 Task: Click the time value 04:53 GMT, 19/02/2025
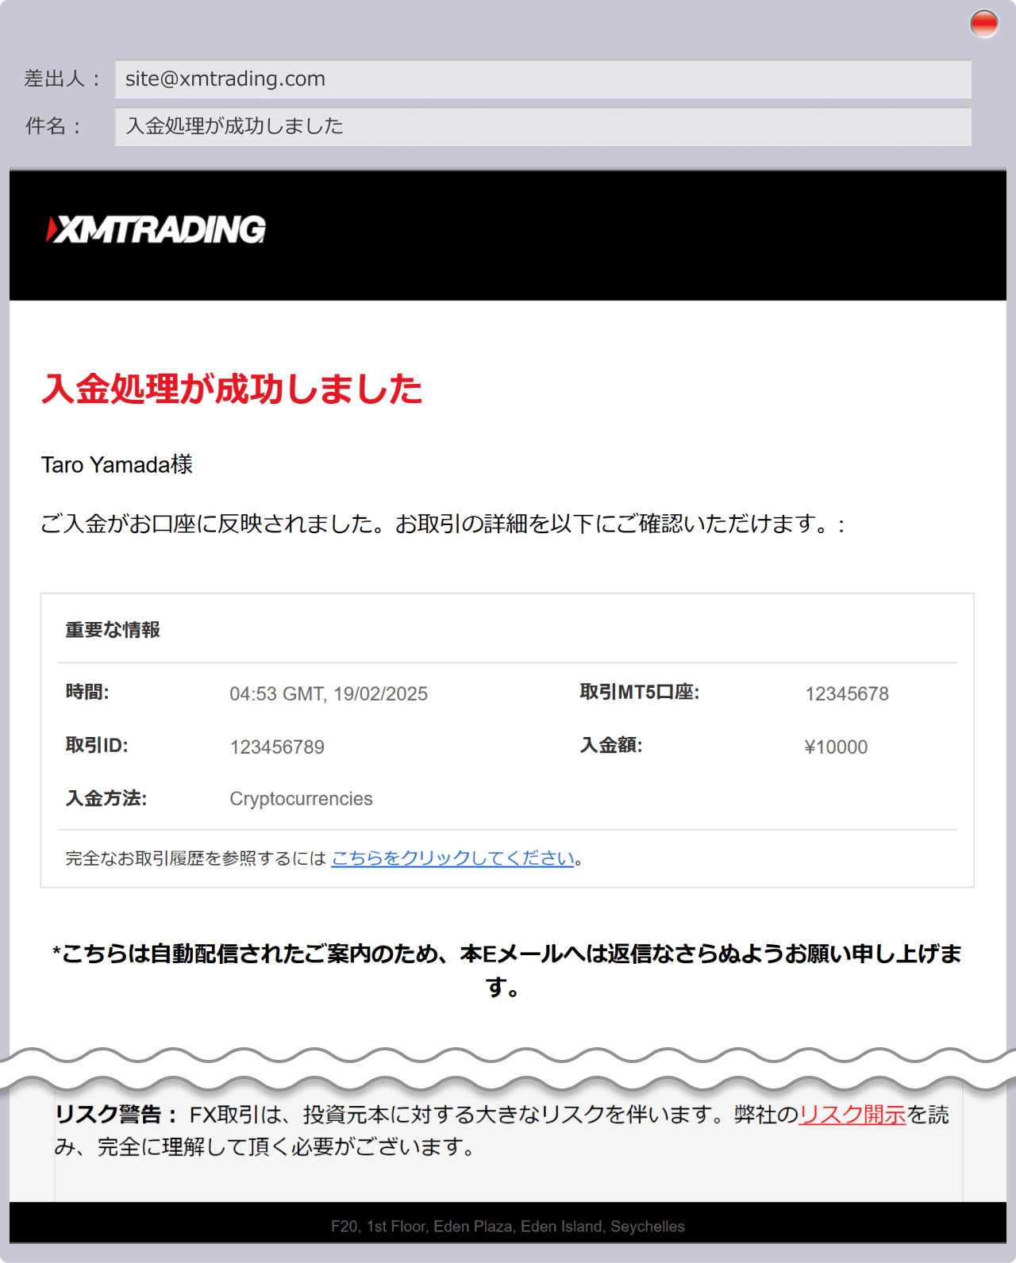click(329, 694)
